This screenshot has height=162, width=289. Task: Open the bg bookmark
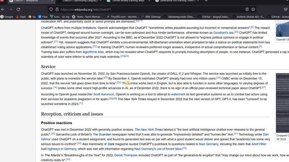coord(65,17)
